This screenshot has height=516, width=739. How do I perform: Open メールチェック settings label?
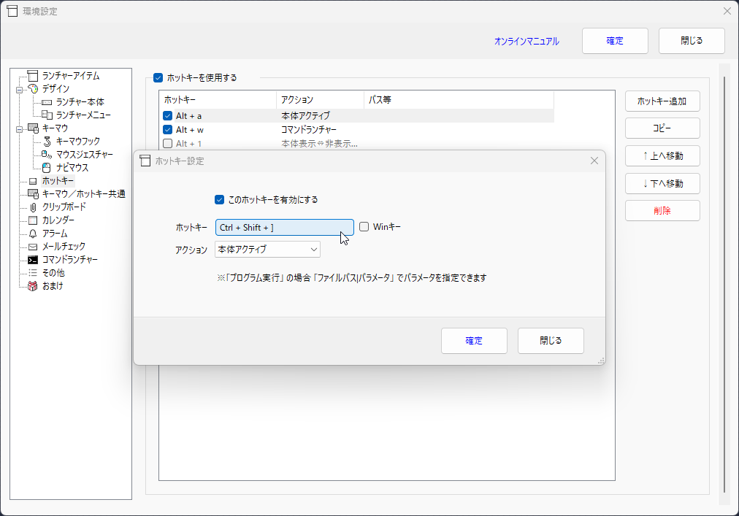pyautogui.click(x=64, y=247)
